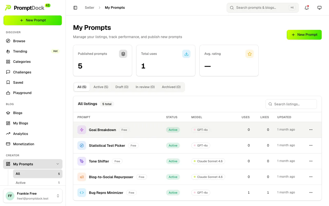Click the MODEL column header
This screenshot has width=329, height=206.
coord(197,117)
